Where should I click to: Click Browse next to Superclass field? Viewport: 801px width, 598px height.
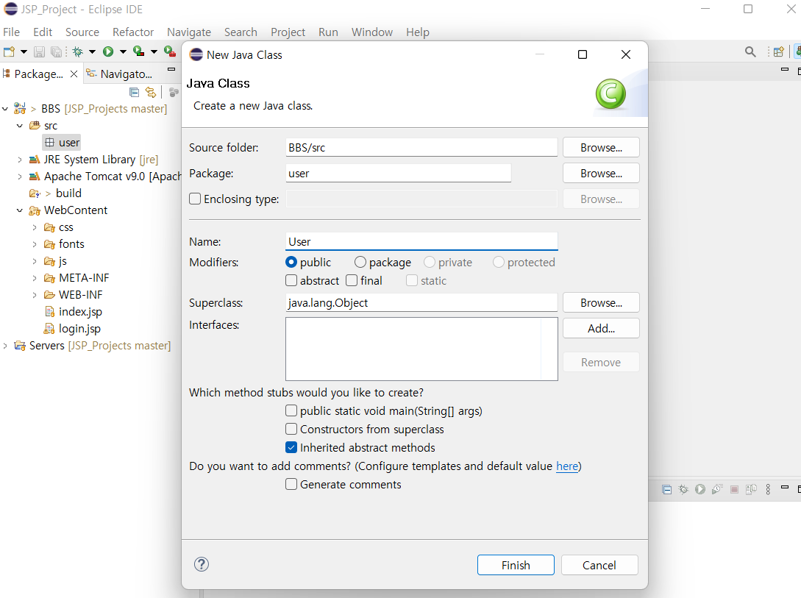601,303
